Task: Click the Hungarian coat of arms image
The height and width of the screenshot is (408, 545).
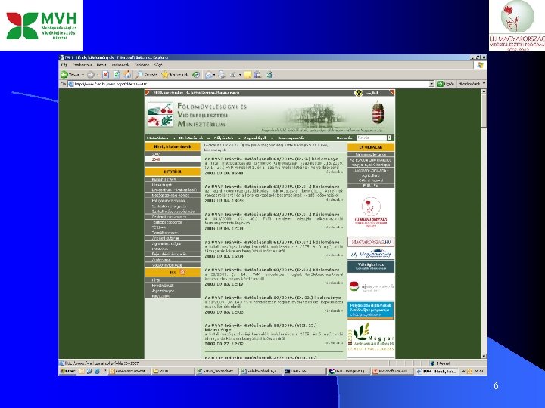Action: [x=378, y=112]
